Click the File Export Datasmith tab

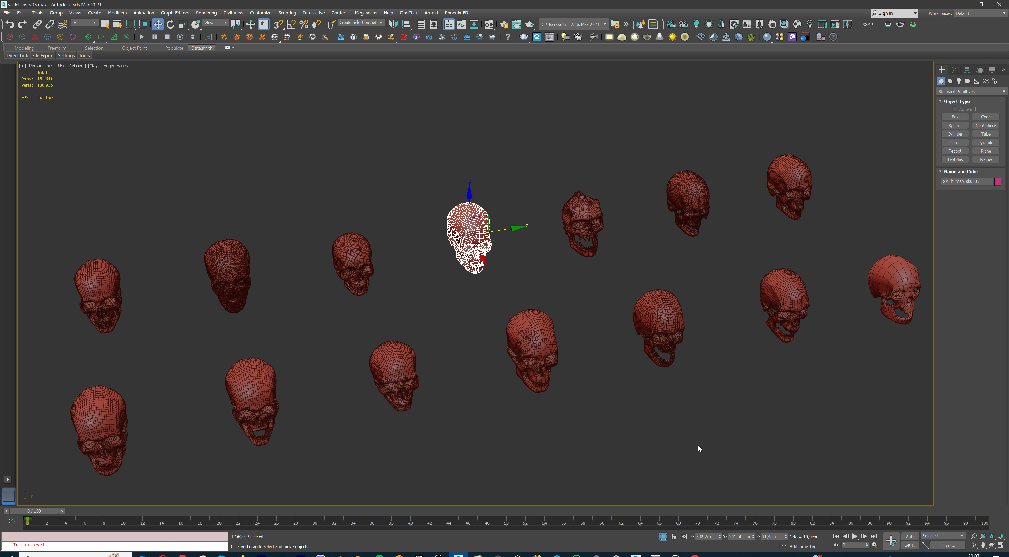point(43,56)
